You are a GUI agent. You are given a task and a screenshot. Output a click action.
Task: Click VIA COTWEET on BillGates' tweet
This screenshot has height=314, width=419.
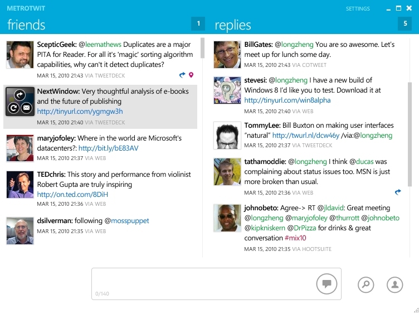[309, 65]
